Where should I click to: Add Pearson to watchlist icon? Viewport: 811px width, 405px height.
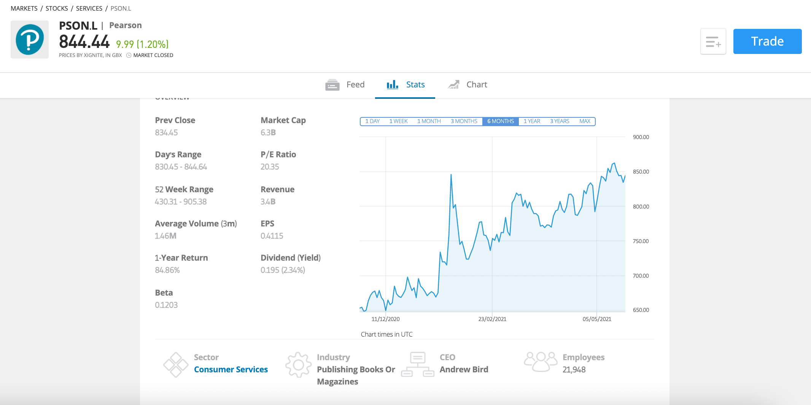pos(713,41)
